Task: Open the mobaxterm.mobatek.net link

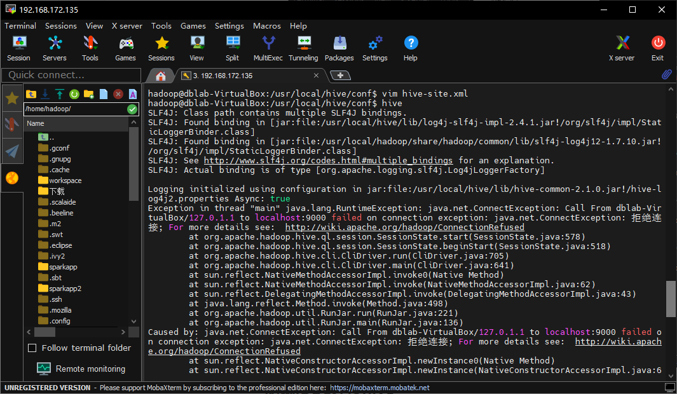Action: 380,388
